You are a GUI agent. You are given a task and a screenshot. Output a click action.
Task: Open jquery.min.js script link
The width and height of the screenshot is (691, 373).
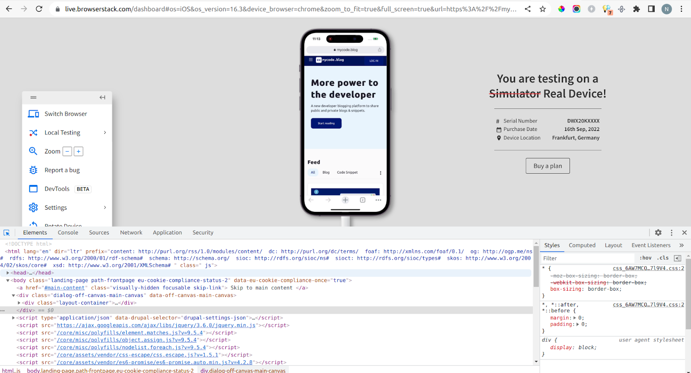(156, 325)
